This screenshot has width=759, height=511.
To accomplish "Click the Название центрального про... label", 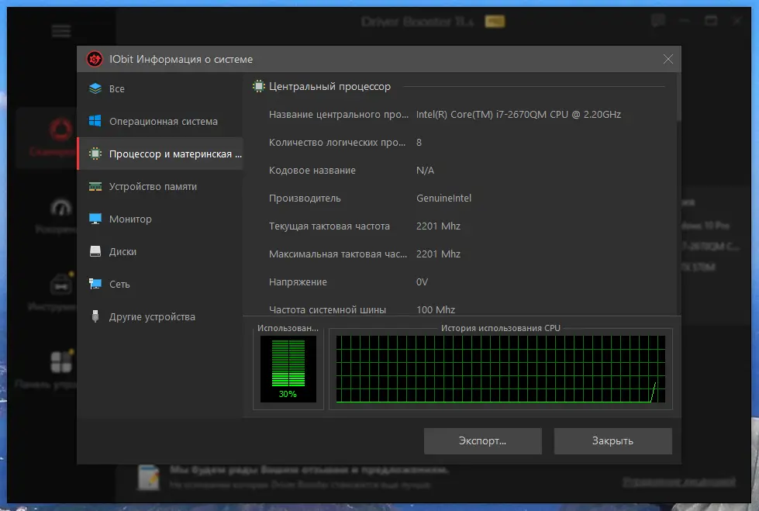I will point(339,114).
